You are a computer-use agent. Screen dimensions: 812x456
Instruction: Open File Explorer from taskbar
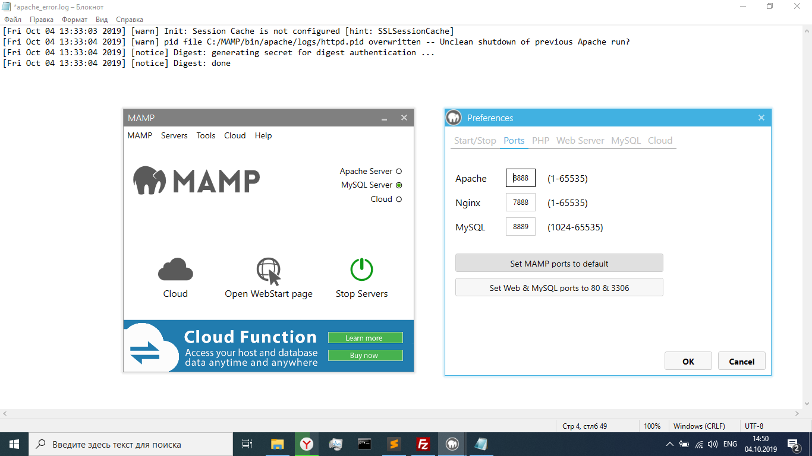pos(277,444)
